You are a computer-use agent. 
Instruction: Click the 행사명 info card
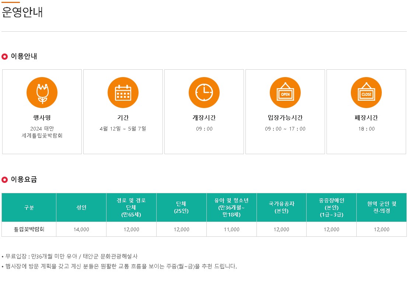[42, 111]
